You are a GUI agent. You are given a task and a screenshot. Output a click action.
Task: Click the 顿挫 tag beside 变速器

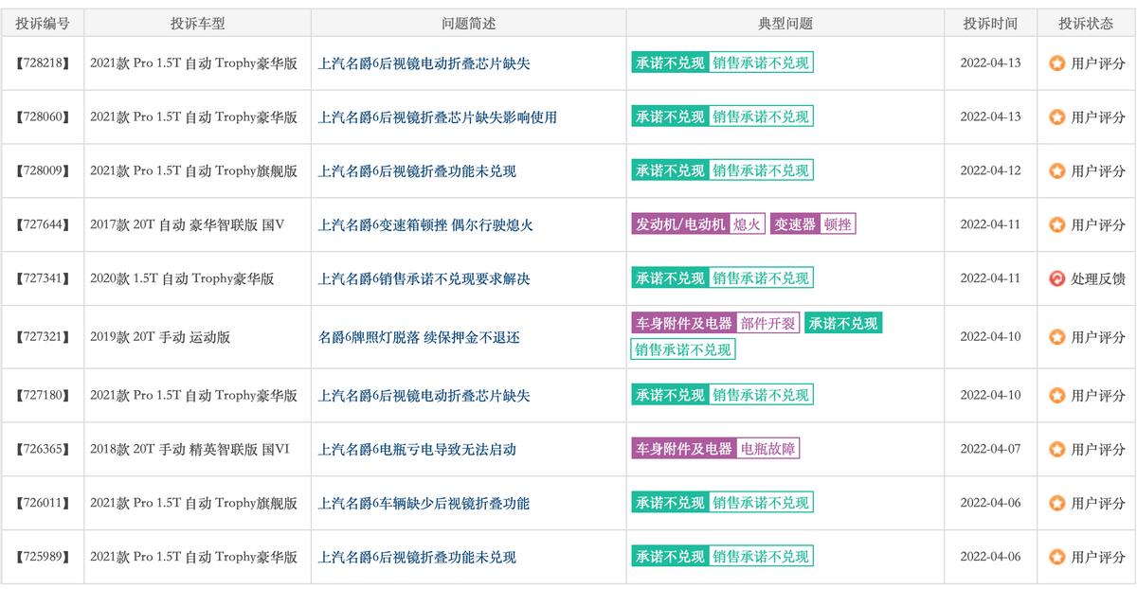pos(838,224)
